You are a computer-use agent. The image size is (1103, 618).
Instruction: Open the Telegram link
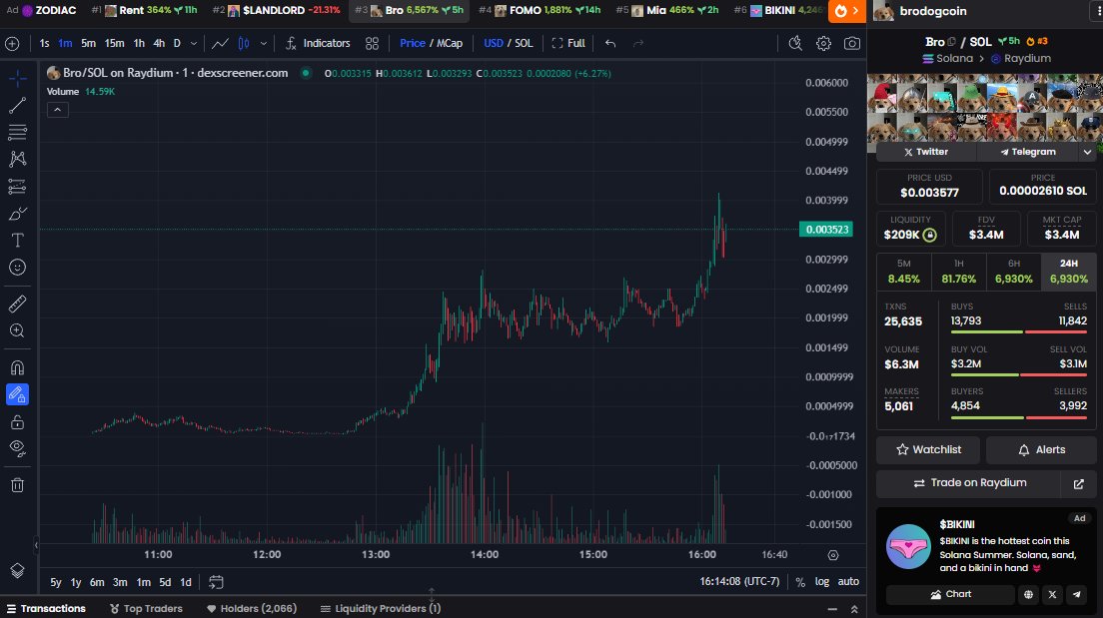click(1028, 152)
